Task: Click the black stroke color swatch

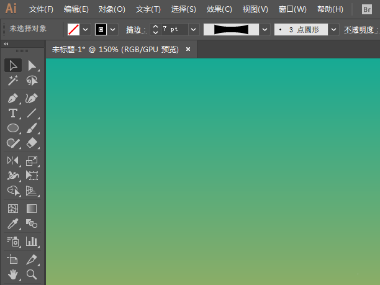Action: [101, 30]
